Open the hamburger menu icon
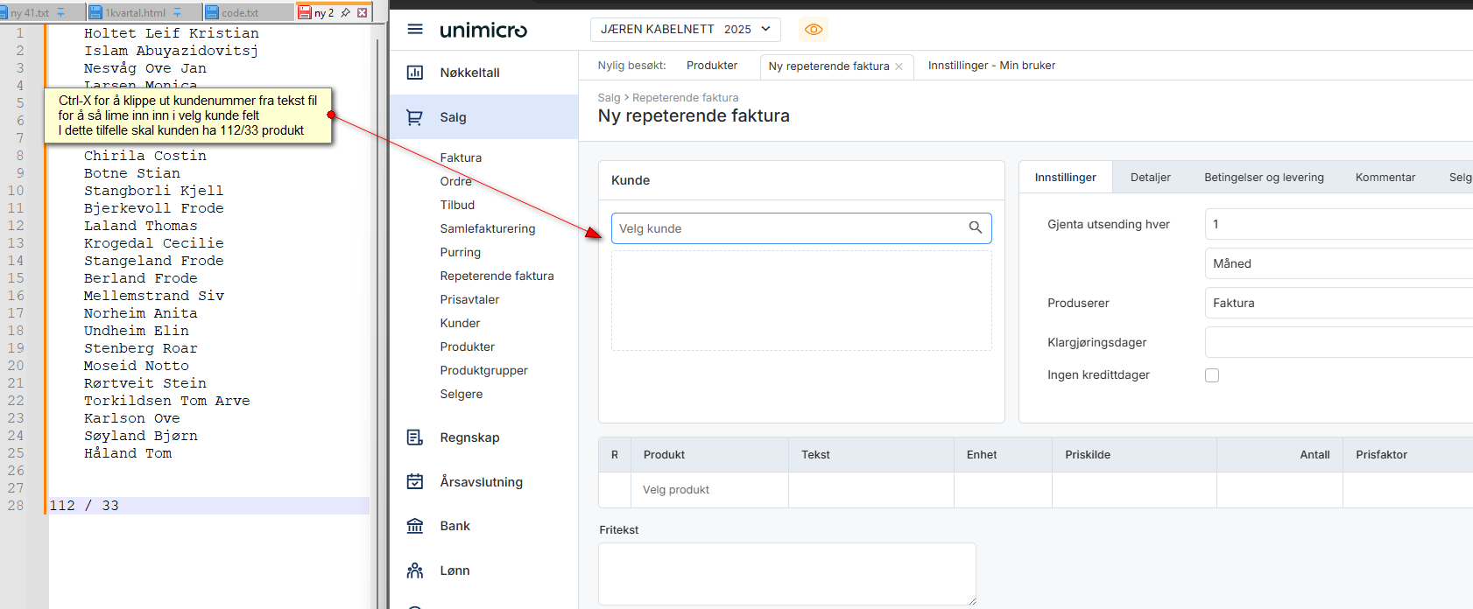The width and height of the screenshot is (1473, 609). click(415, 29)
